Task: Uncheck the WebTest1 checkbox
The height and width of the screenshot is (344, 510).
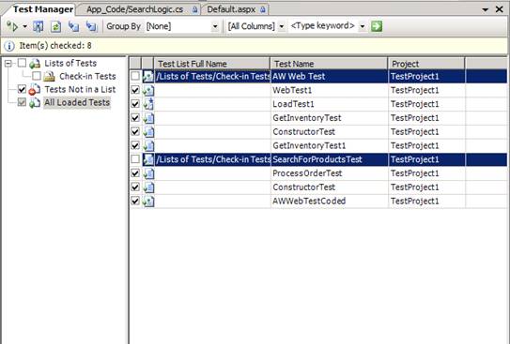Action: 135,90
